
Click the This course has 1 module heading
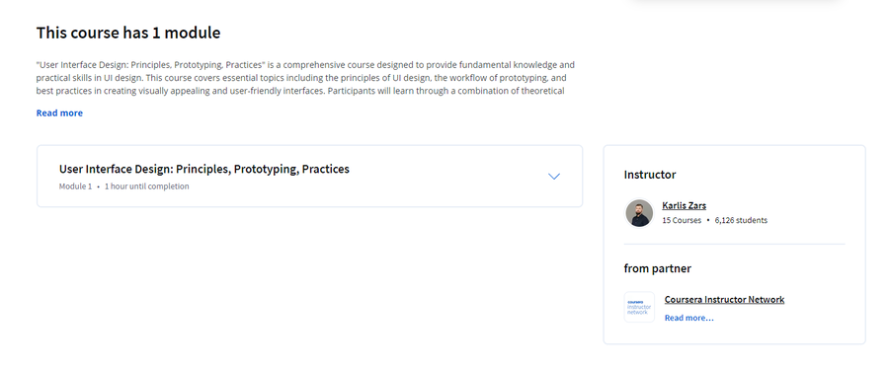128,33
